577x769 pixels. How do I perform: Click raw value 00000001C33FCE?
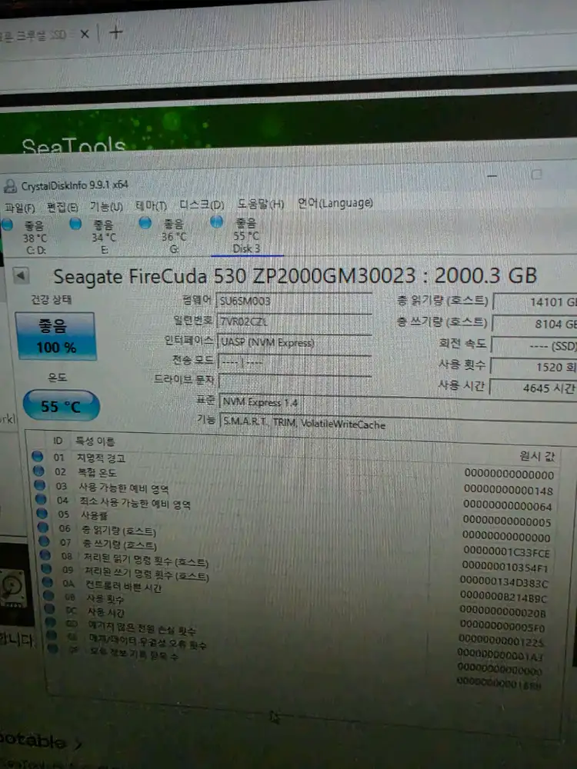[506, 553]
